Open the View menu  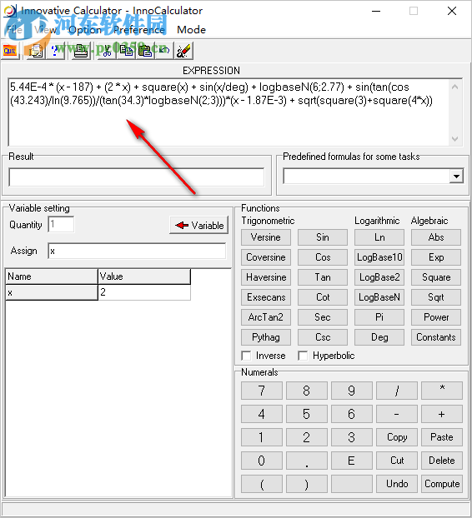[45, 30]
